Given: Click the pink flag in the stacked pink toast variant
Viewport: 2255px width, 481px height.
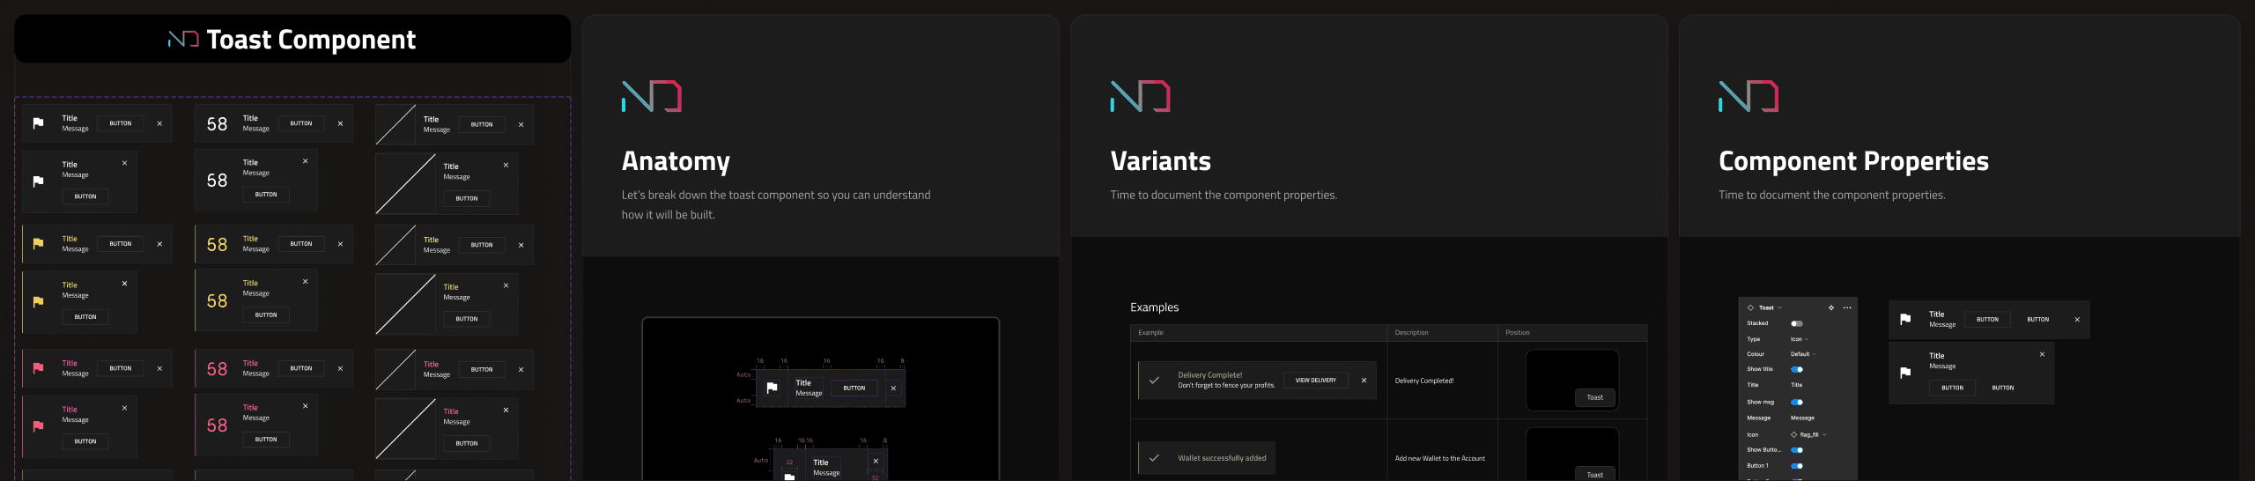Looking at the screenshot, I should 38,426.
